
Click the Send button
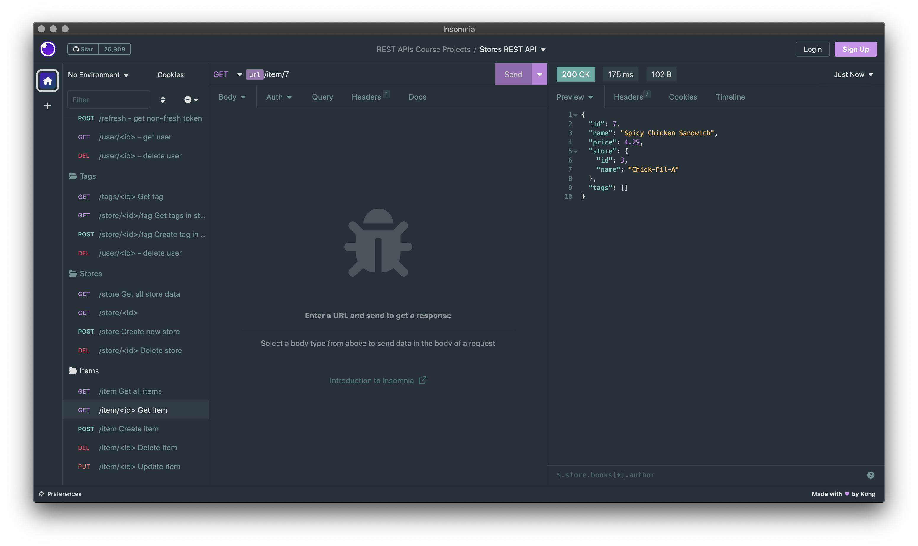click(513, 74)
